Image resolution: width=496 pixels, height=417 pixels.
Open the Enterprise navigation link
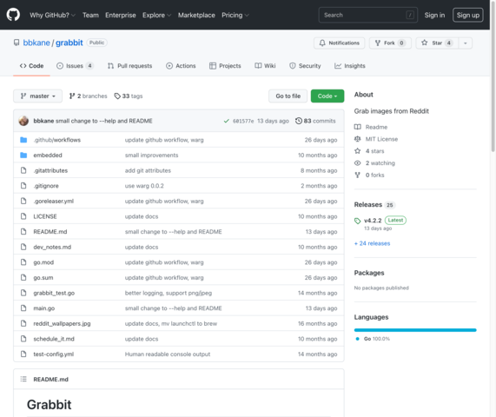(121, 15)
